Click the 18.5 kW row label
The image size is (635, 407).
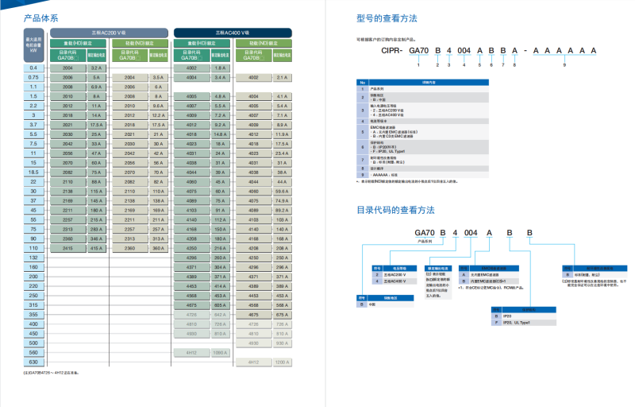pos(33,172)
